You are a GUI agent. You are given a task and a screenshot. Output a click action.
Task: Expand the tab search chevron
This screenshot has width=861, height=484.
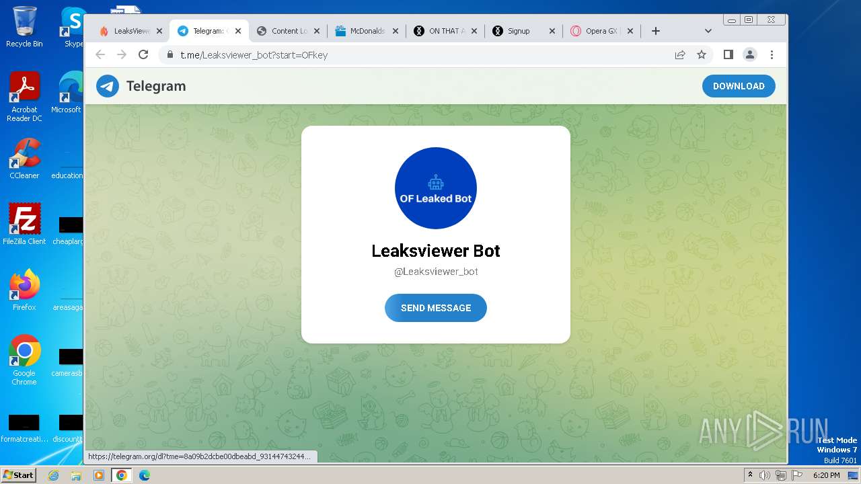click(708, 31)
